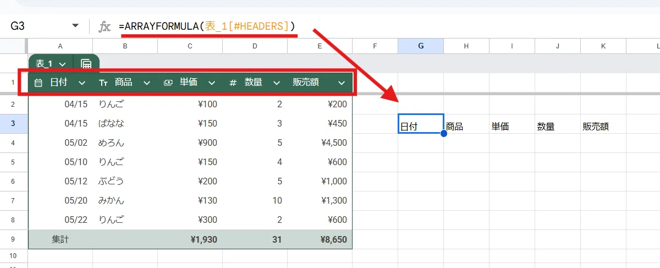Select row 1 header

coord(14,83)
